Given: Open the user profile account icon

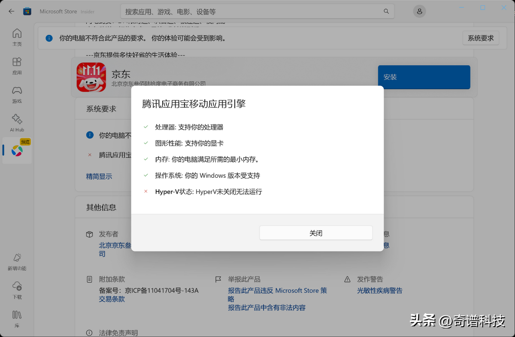Looking at the screenshot, I should (419, 12).
